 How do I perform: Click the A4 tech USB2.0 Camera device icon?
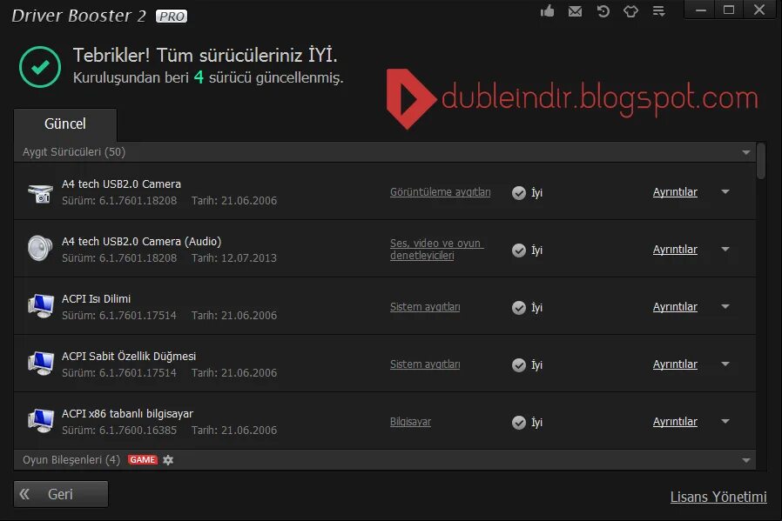tap(40, 193)
